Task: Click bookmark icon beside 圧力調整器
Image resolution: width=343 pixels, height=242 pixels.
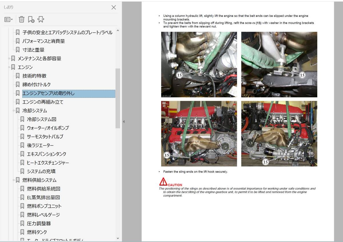Action: tap(22, 223)
